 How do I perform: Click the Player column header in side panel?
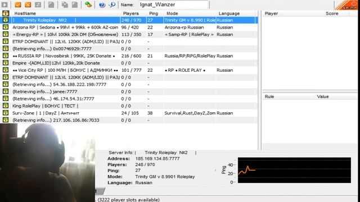coord(271,13)
